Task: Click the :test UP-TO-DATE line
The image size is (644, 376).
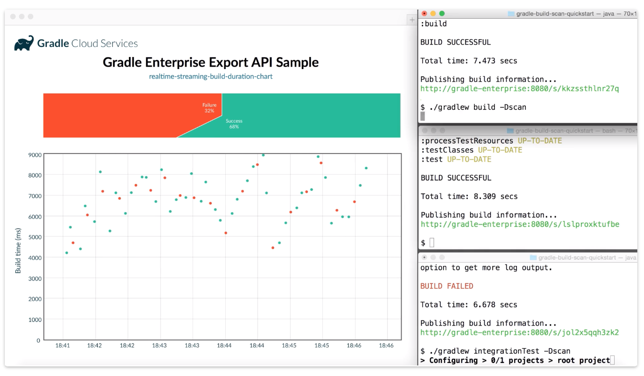Action: (456, 159)
